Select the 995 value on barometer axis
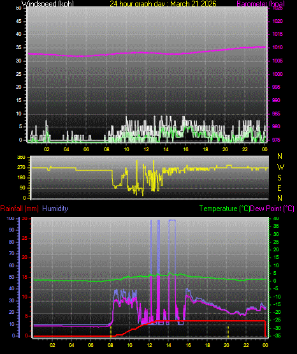The image size is (297, 354). click(276, 87)
